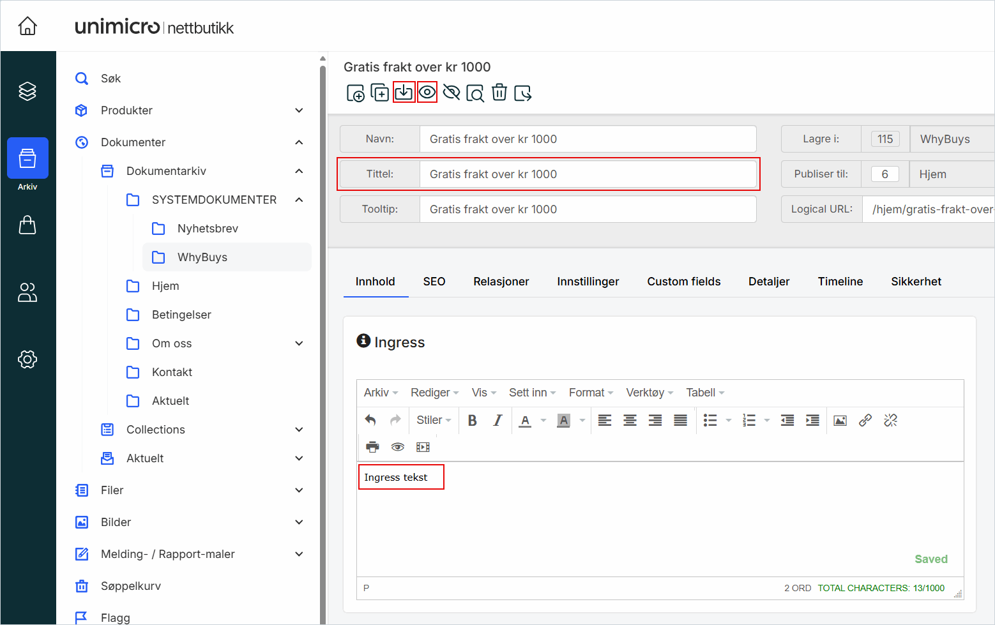Collapse the SYSTEMDOKUMENTER folder
The image size is (995, 625).
pos(299,200)
